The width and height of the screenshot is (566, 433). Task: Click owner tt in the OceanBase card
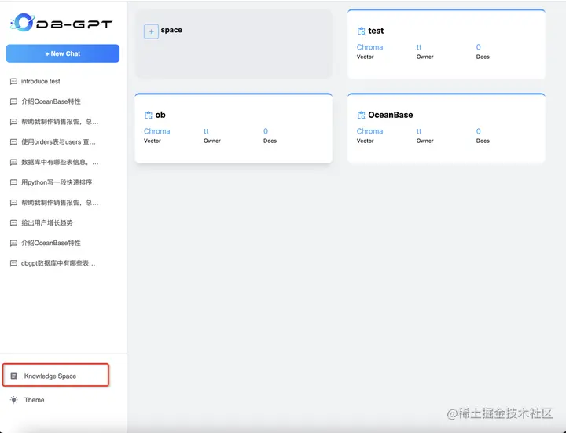[x=419, y=131]
